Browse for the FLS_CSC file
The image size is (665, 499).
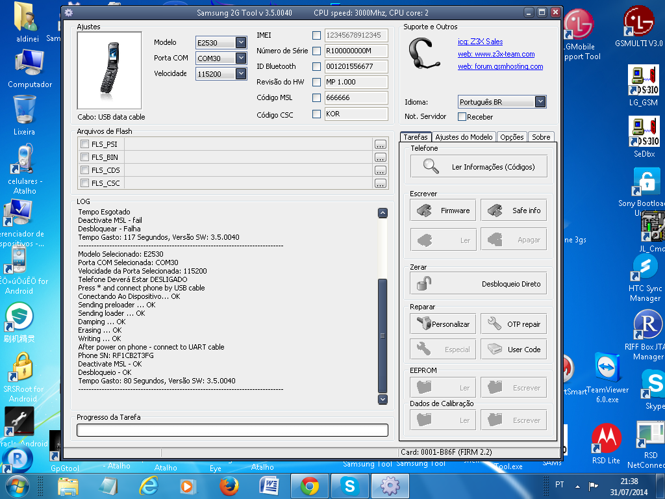coord(381,183)
